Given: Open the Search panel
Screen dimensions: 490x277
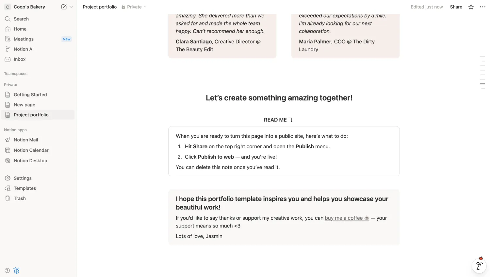Looking at the screenshot, I should point(22,19).
